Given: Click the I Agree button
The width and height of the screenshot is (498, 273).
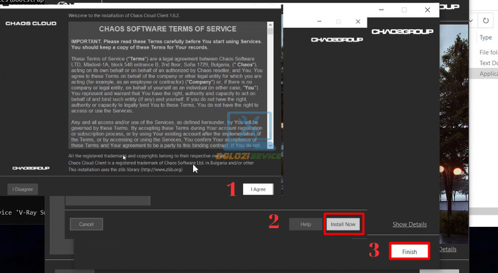Looking at the screenshot, I should (x=258, y=189).
